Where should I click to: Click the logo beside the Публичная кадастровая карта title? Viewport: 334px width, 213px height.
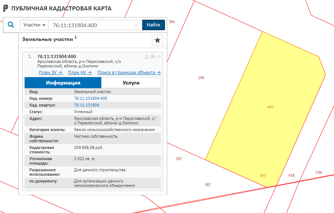coord(6,8)
